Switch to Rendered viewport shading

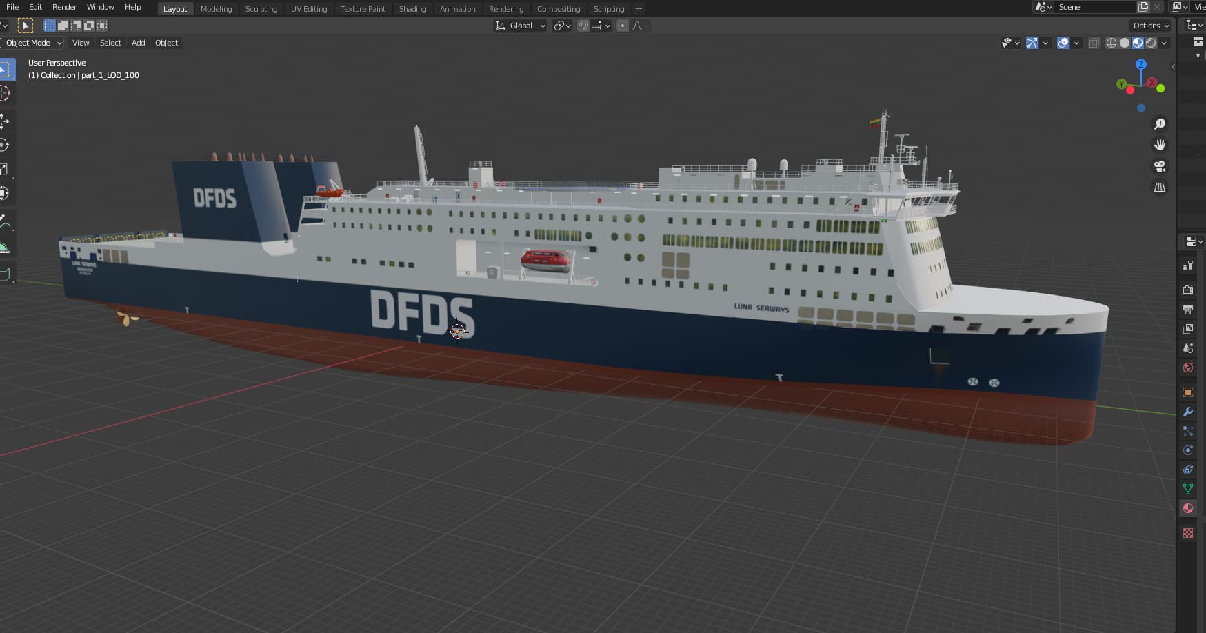coord(1151,43)
